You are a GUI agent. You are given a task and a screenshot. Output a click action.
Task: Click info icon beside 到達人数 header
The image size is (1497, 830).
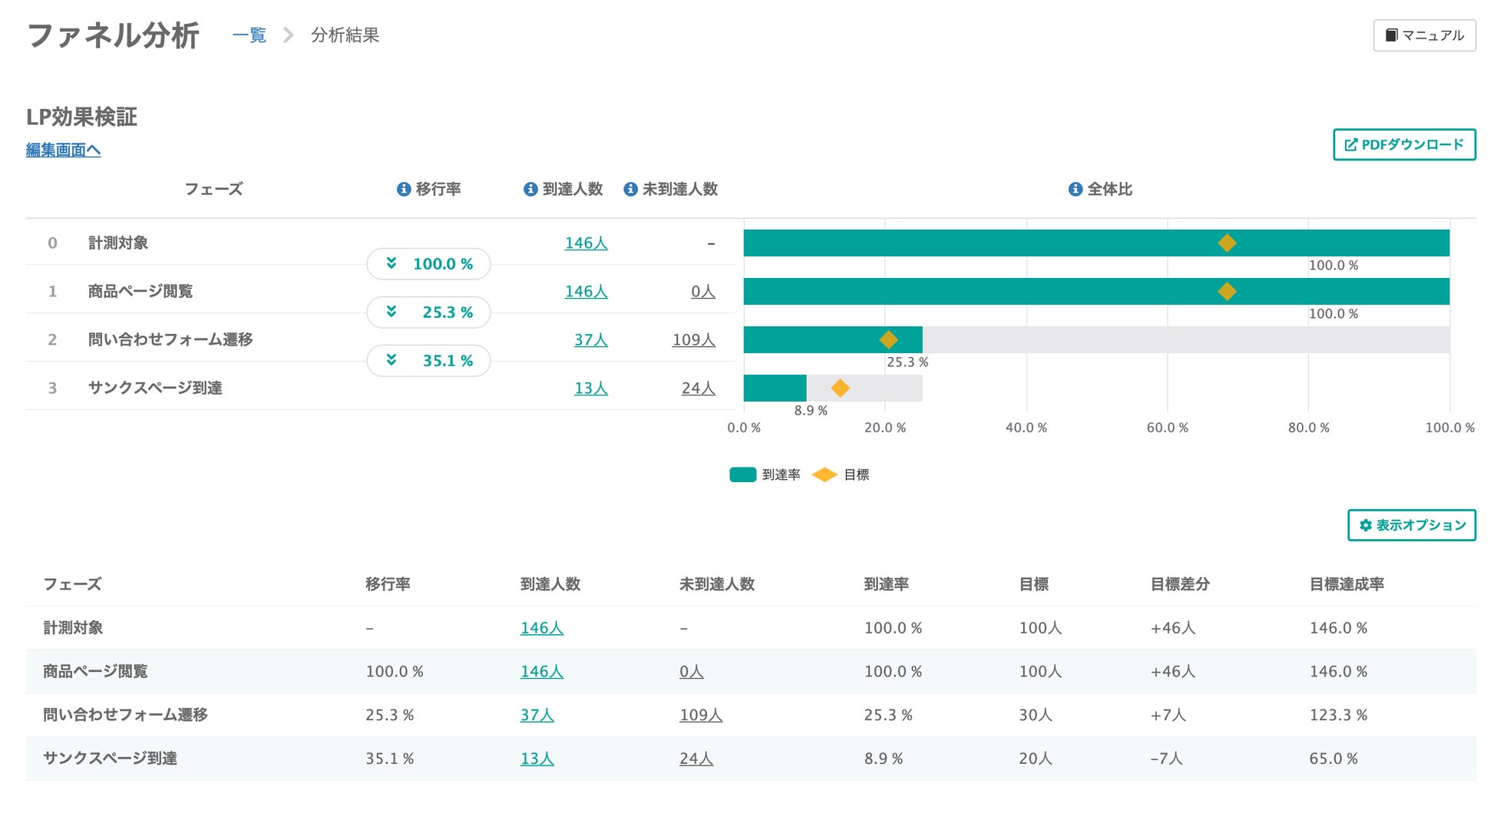(x=530, y=189)
